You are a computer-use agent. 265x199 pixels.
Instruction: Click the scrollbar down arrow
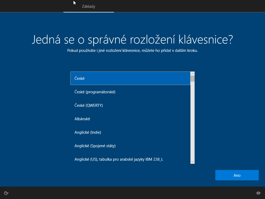(192, 161)
